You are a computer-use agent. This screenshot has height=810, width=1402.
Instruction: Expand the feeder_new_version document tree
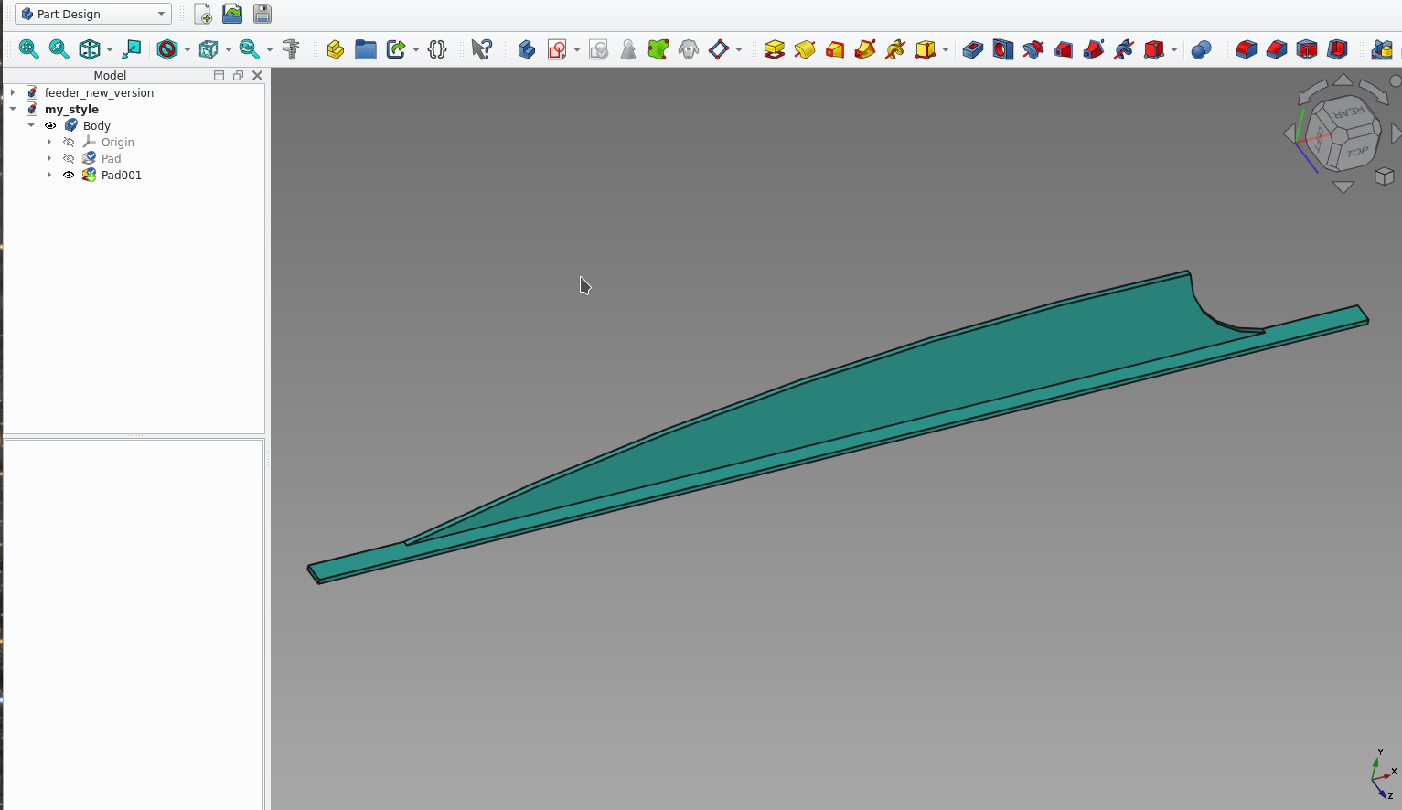click(x=13, y=92)
